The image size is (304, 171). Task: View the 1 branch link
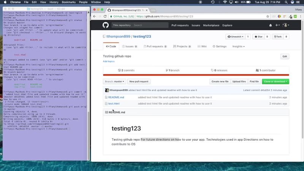(173, 70)
